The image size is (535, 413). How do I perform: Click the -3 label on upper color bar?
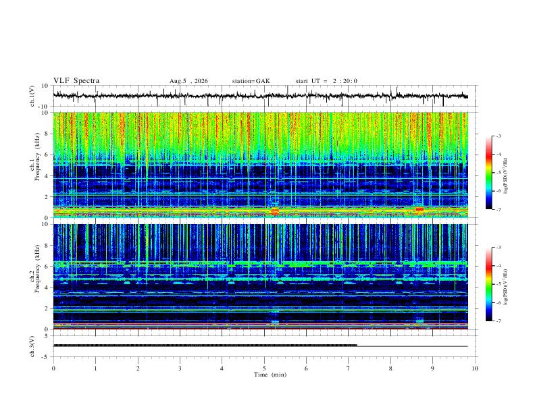498,136
